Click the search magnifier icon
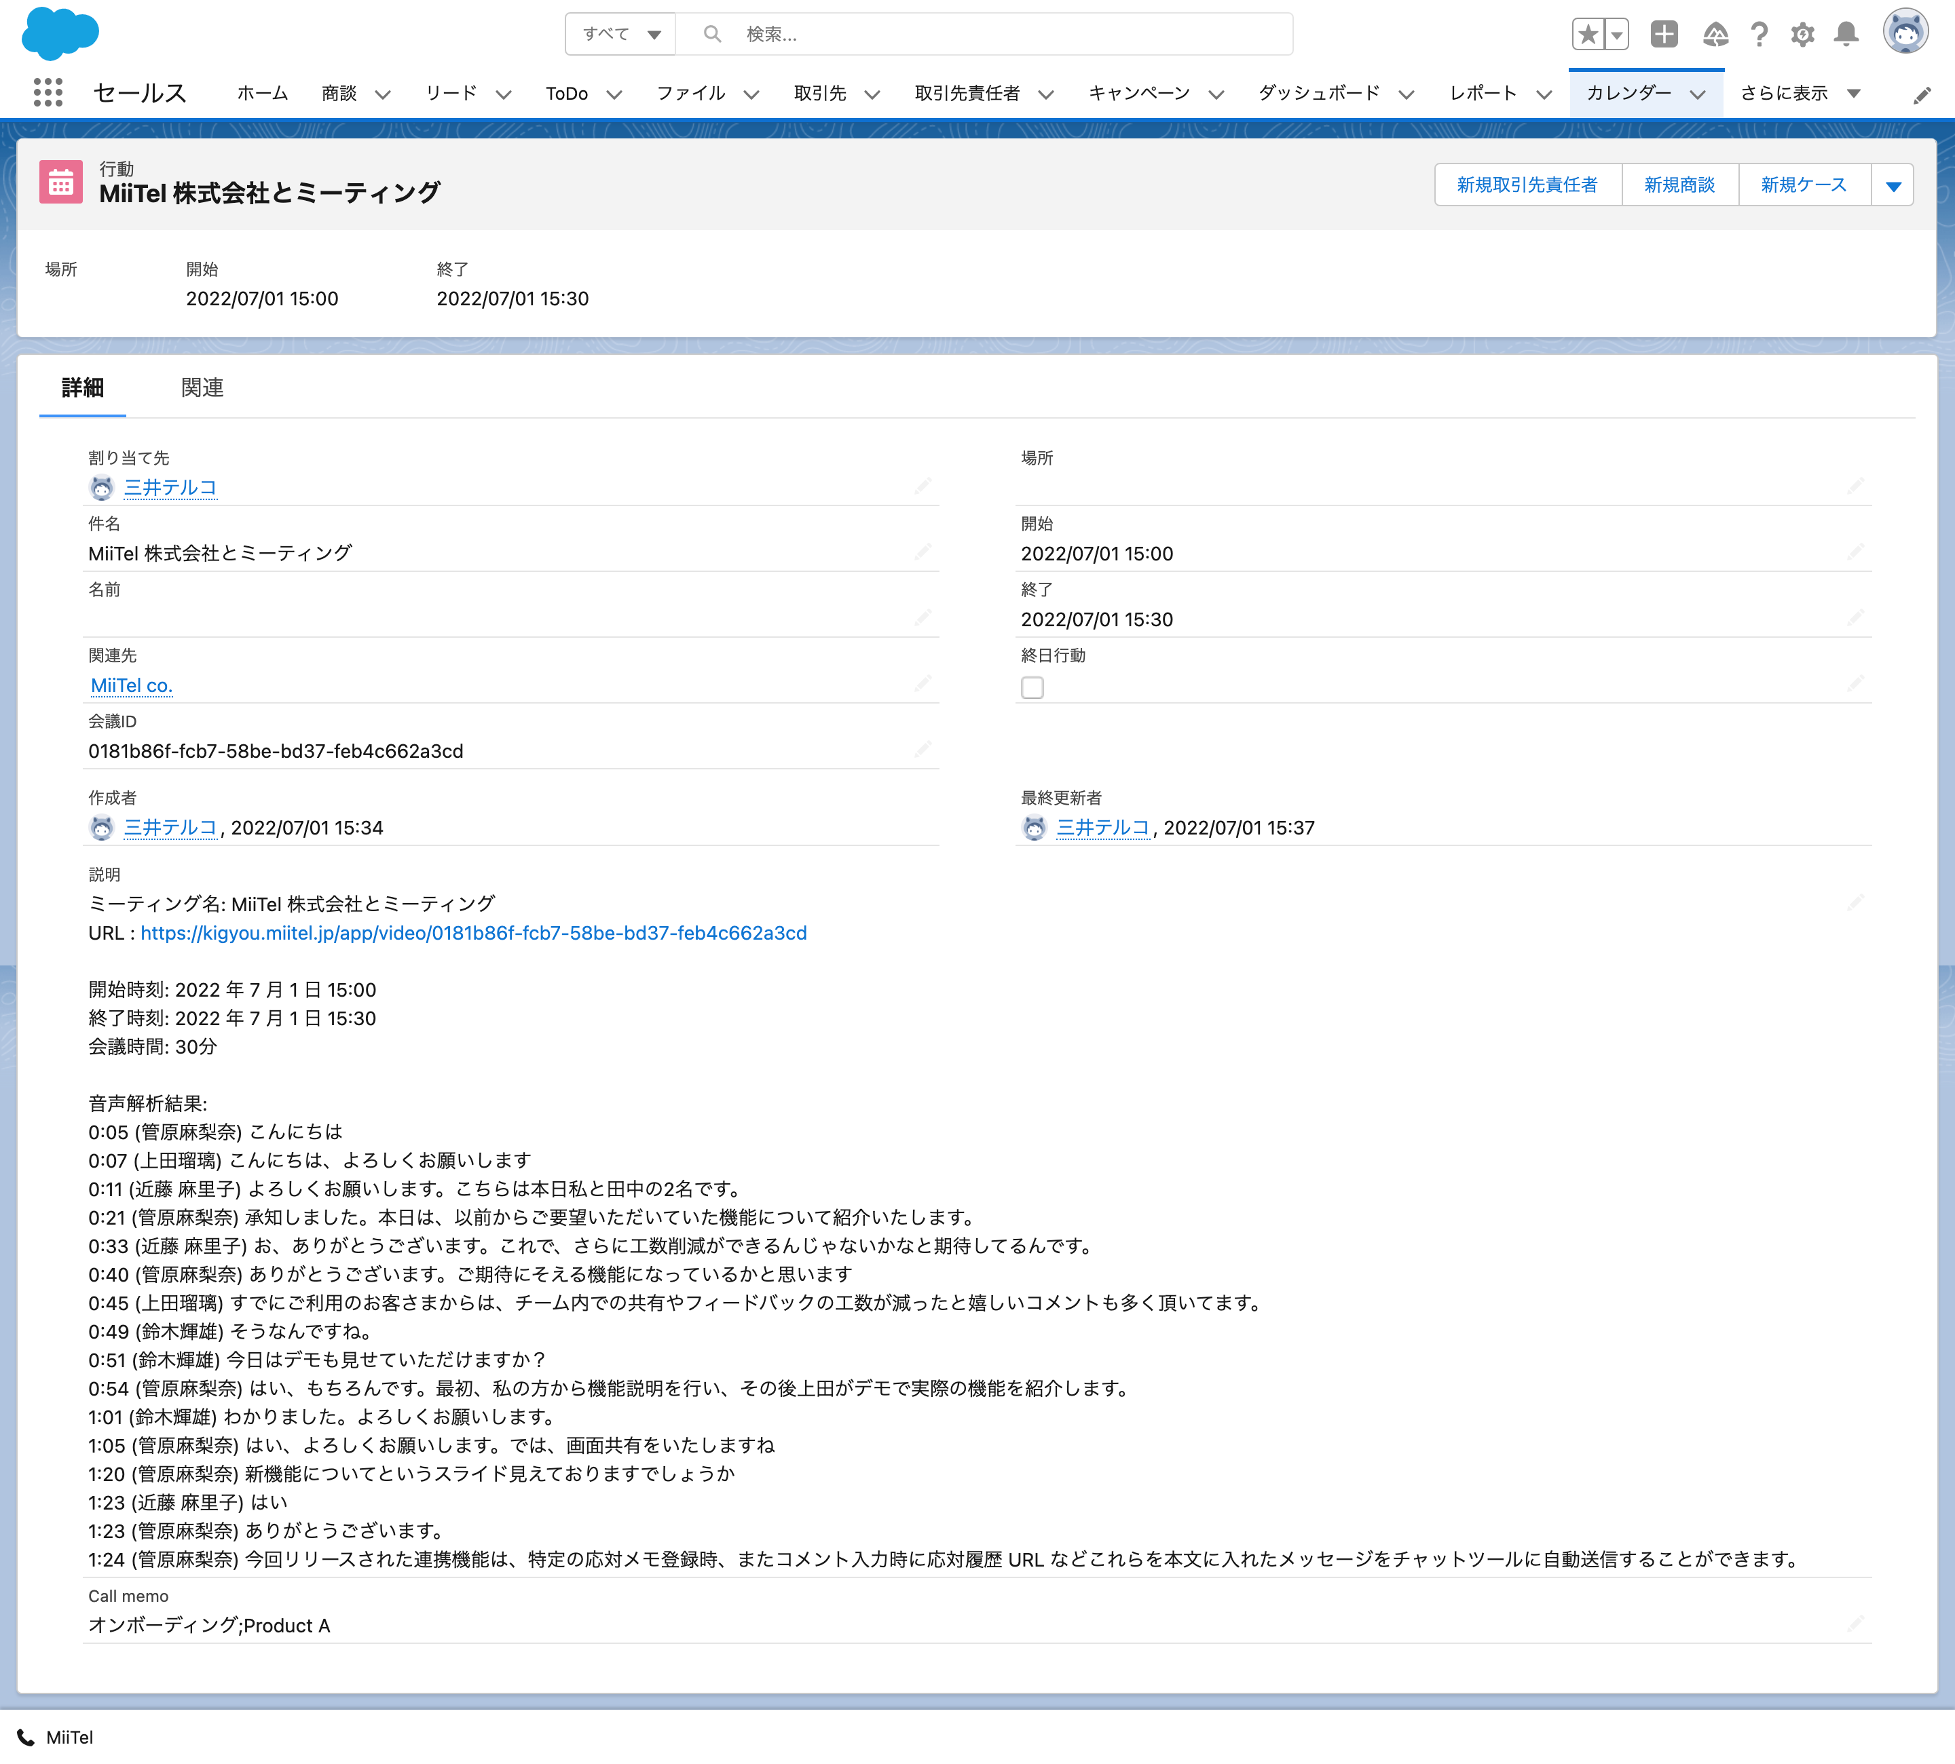 [x=712, y=34]
